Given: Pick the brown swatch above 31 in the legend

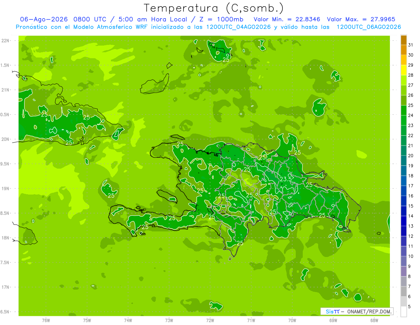Looking at the screenshot, I should [x=404, y=40].
